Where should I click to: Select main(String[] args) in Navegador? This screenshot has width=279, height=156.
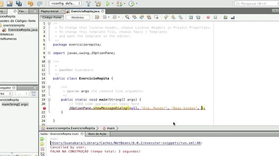[15, 104]
